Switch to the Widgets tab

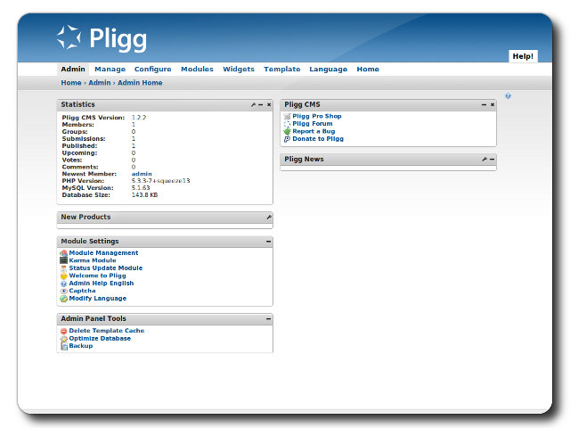pyautogui.click(x=239, y=70)
